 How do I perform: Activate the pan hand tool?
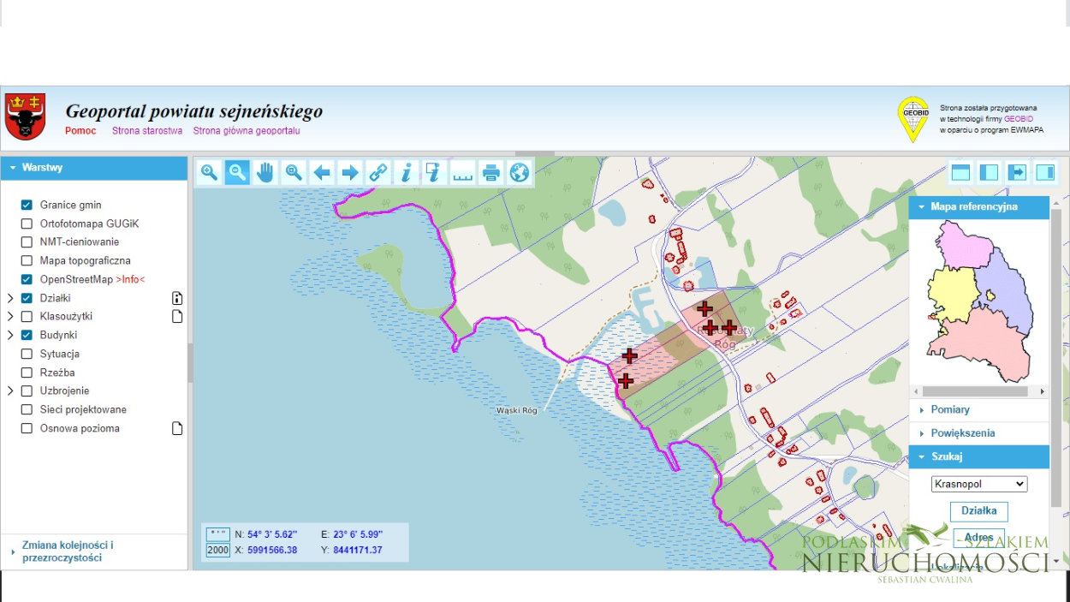point(265,173)
